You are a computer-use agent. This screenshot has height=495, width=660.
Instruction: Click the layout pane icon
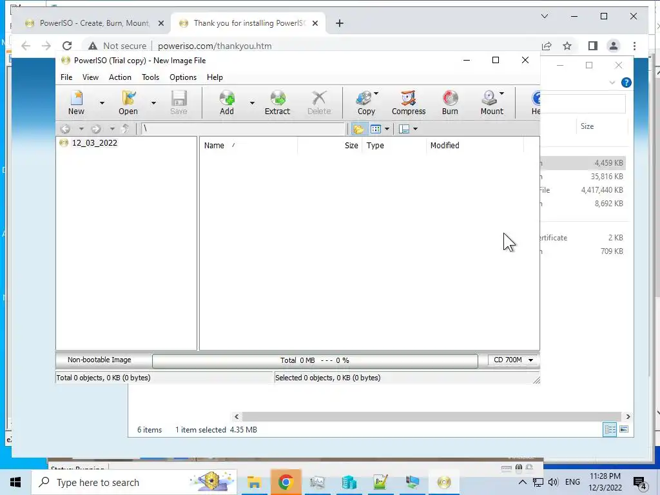tap(404, 129)
